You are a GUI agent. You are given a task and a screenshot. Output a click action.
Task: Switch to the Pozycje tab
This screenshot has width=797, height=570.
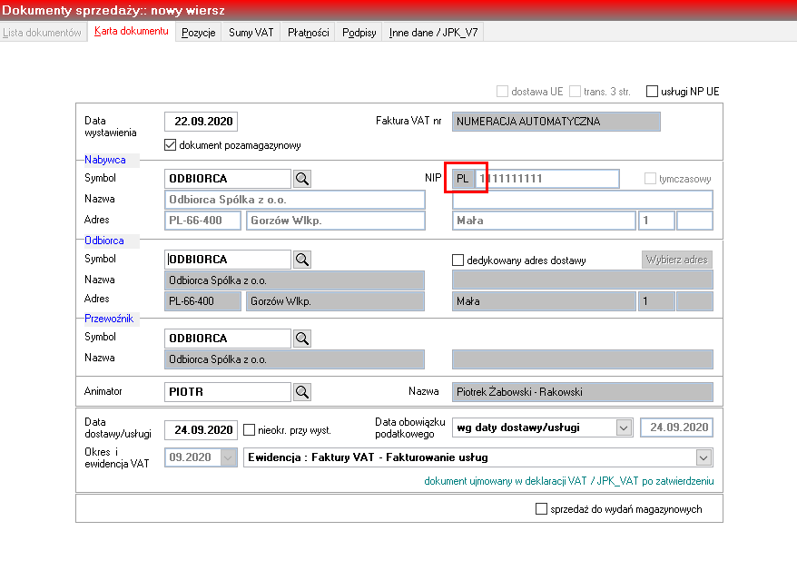(x=198, y=33)
